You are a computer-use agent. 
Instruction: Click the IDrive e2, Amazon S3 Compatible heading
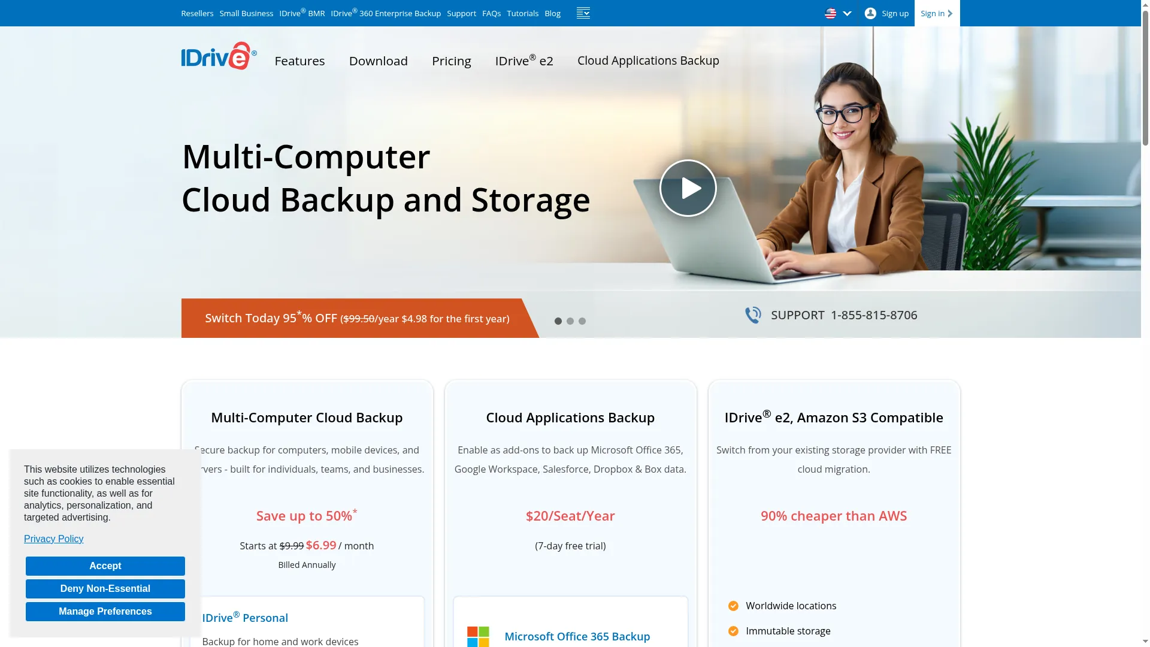pos(834,417)
